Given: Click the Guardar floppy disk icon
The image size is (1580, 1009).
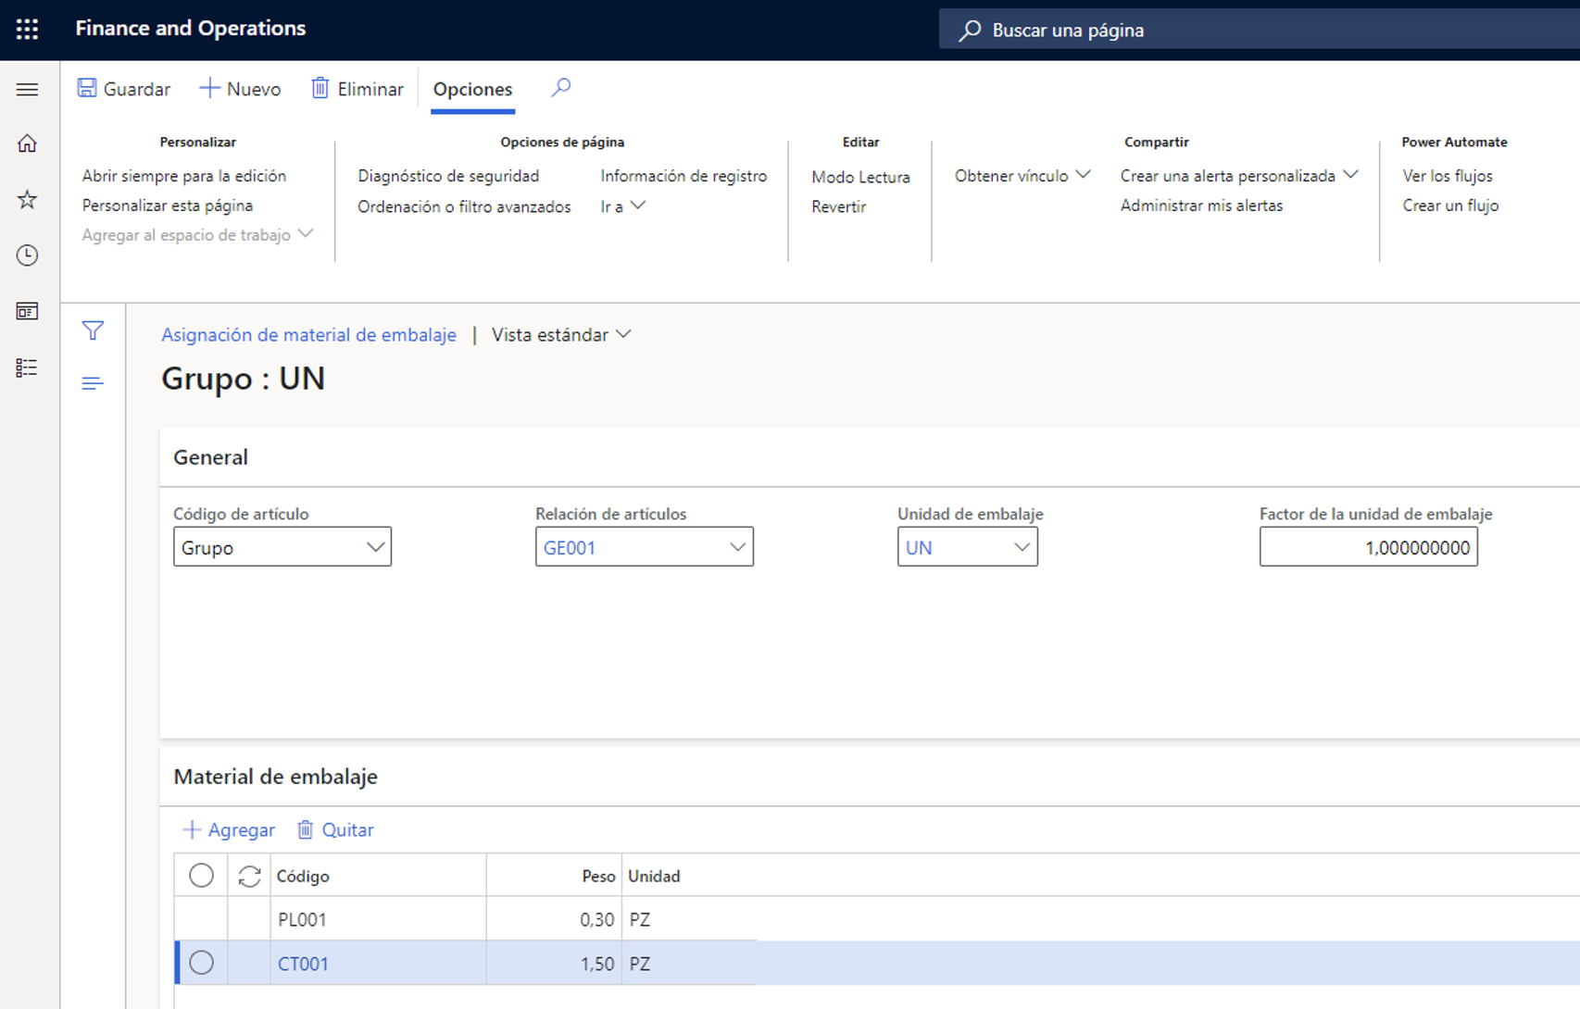Looking at the screenshot, I should 87,88.
